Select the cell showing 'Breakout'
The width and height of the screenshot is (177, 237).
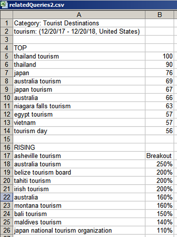[x=160, y=156]
